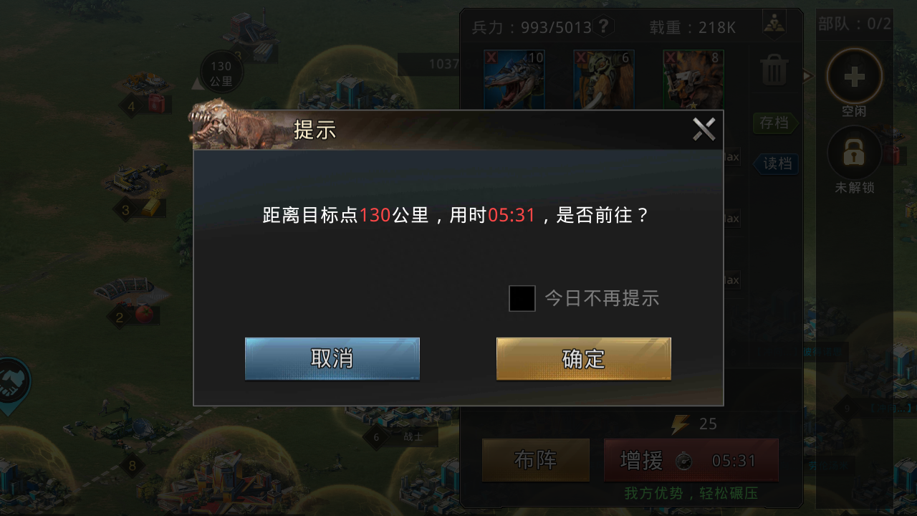The height and width of the screenshot is (516, 917).
Task: Check the 今日不再提示 checkbox
Action: pos(522,298)
